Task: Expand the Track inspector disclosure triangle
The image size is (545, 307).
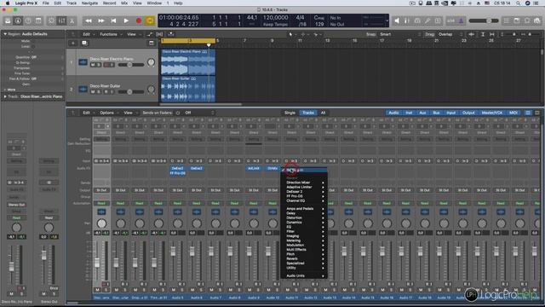Action: click(x=5, y=96)
